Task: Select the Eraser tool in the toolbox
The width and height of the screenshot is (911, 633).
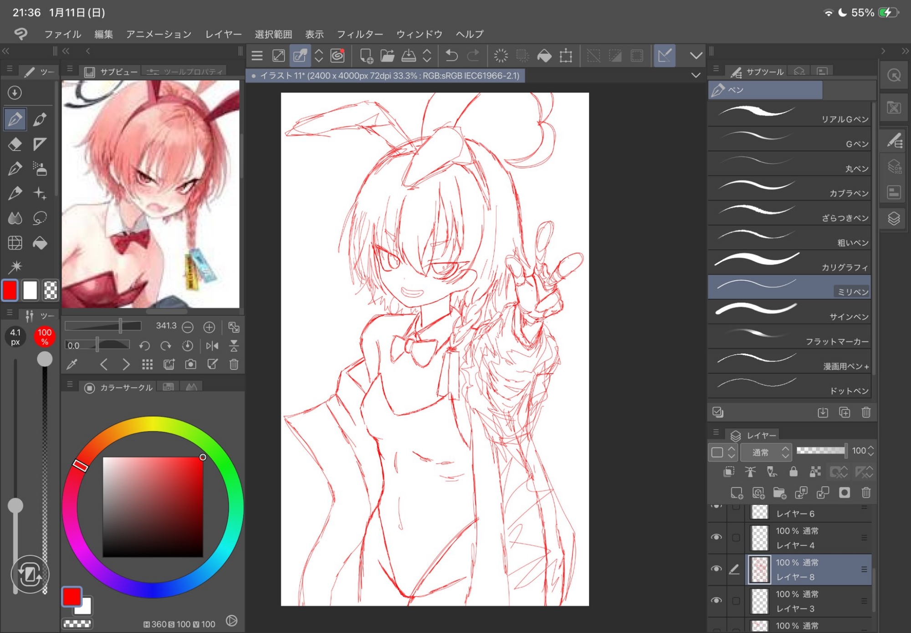Action: pyautogui.click(x=15, y=144)
